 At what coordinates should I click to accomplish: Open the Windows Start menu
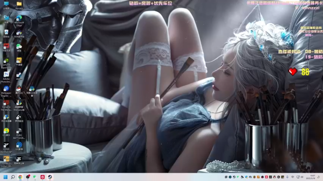(x=6, y=177)
